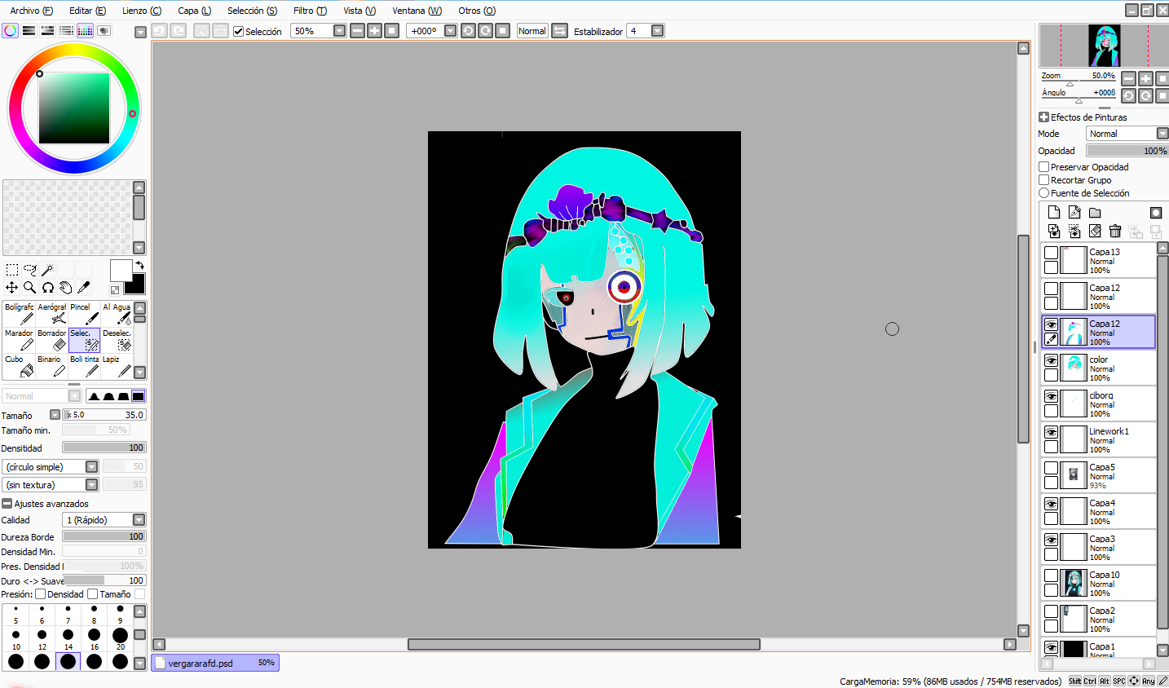Select the rectangular selection tool

[11, 270]
